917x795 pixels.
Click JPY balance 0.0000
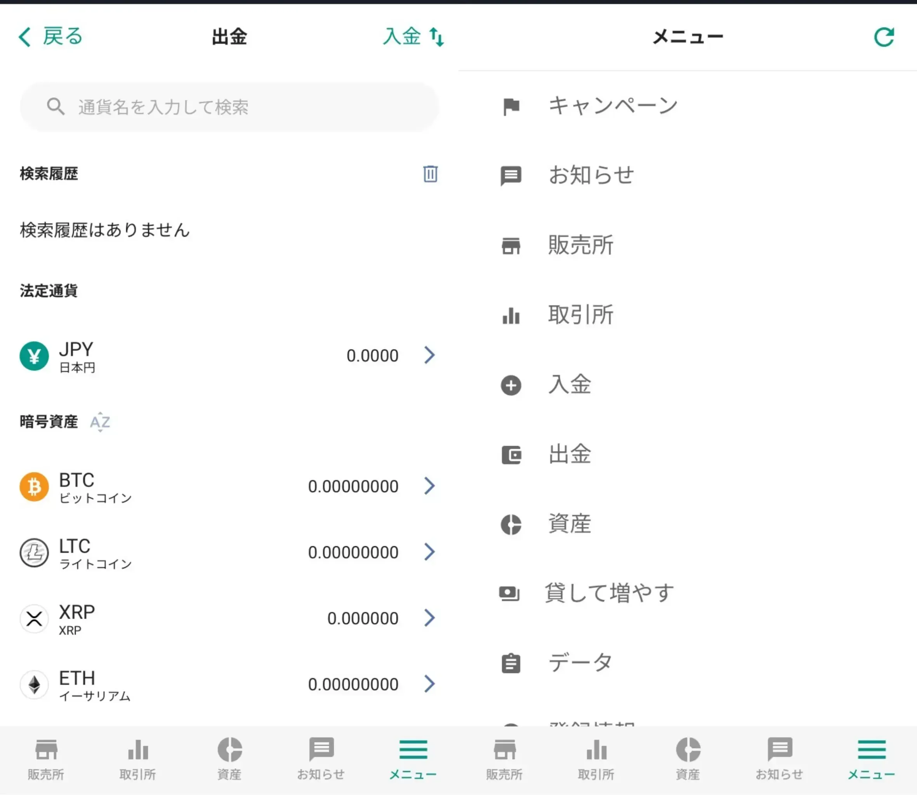pos(372,356)
